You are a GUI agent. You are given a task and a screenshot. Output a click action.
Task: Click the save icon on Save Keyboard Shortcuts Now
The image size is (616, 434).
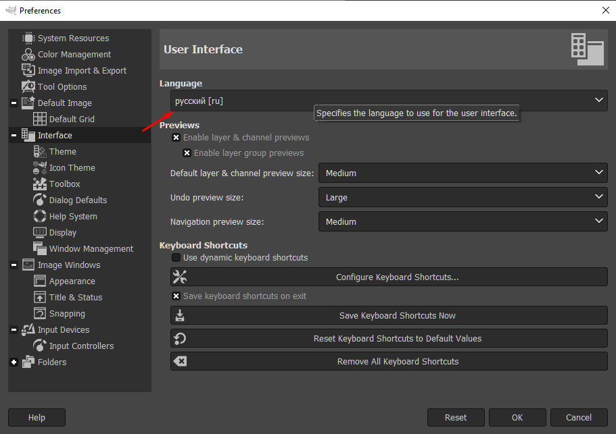[x=180, y=316]
